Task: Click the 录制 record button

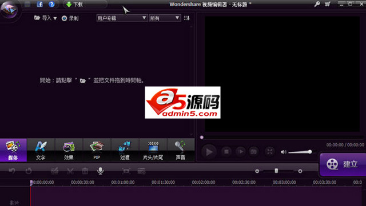Action: (70, 18)
